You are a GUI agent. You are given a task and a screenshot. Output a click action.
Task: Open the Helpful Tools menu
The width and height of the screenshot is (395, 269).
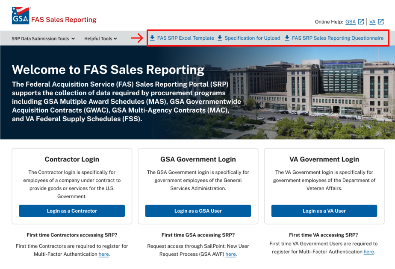coord(100,38)
